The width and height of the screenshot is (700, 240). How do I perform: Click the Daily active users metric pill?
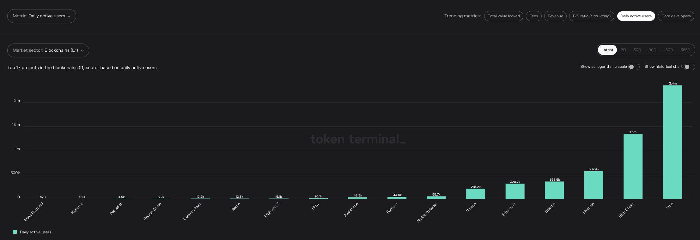pos(636,16)
